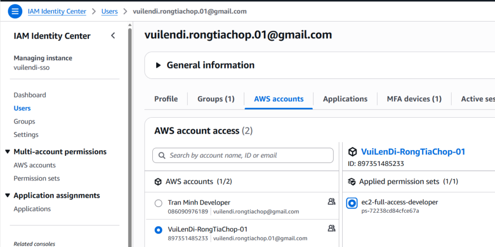
Task: Open Settings in the side navigation
Action: pyautogui.click(x=26, y=135)
